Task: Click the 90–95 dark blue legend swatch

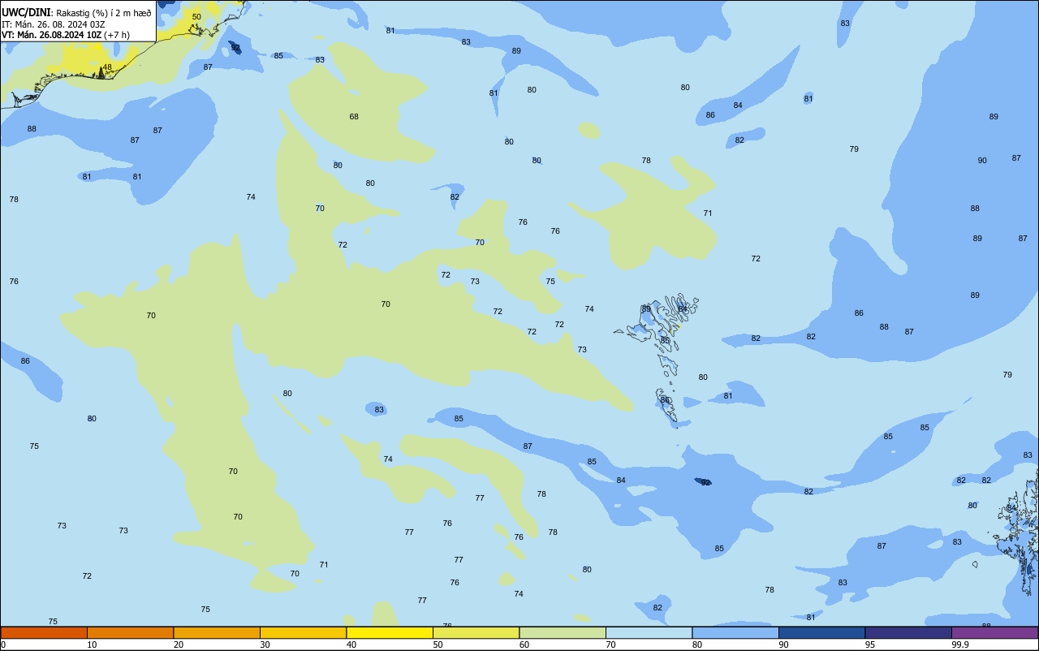Action: pyautogui.click(x=821, y=632)
